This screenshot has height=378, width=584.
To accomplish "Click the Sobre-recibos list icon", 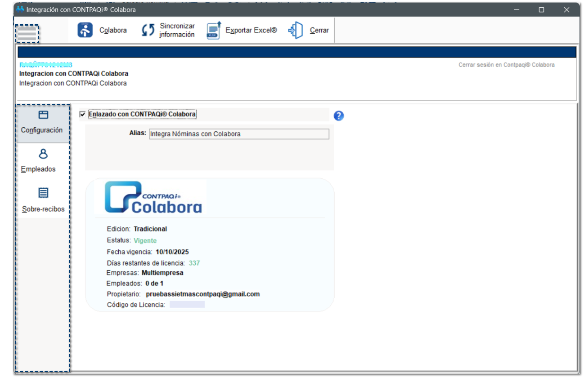I will (x=43, y=193).
